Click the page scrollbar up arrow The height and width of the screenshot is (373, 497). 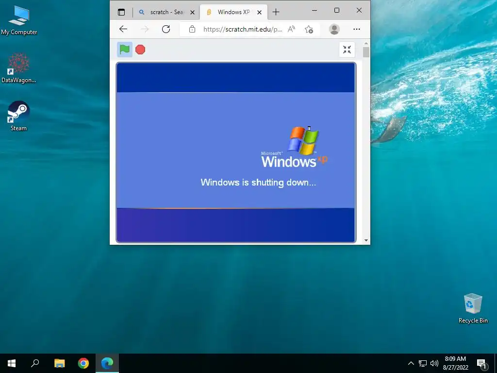[x=366, y=43]
